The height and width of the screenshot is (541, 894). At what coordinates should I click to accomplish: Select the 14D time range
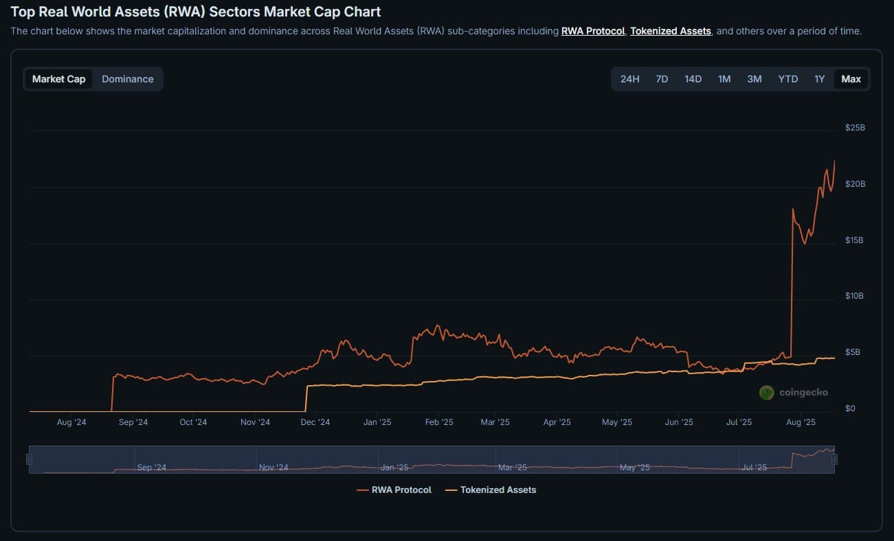coord(693,78)
